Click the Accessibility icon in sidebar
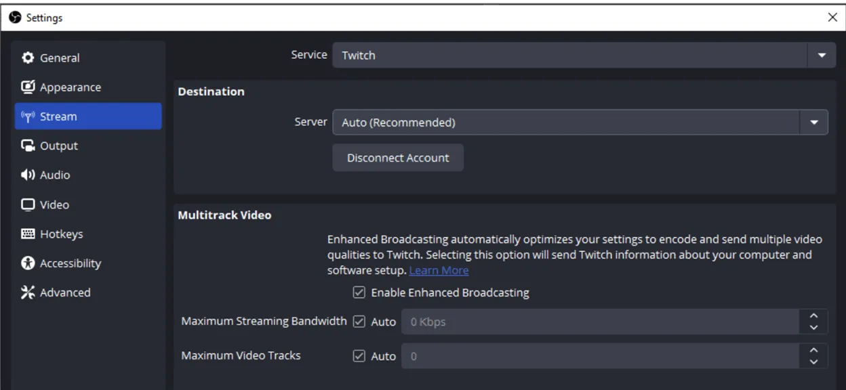 [x=28, y=263]
